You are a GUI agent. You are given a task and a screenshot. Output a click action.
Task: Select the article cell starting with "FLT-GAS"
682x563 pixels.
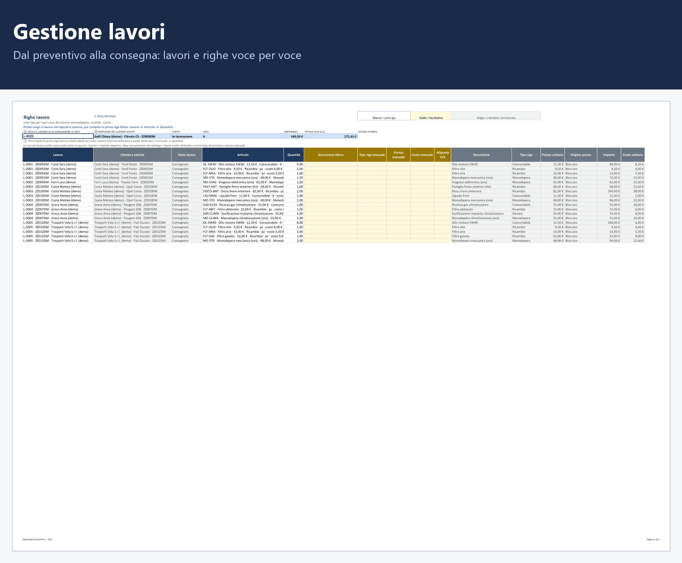point(243,236)
